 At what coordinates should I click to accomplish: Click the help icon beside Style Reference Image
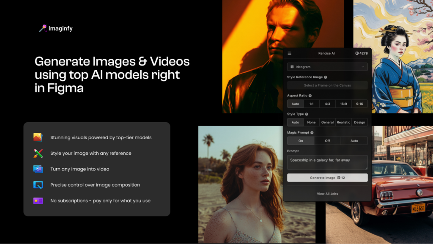point(325,77)
